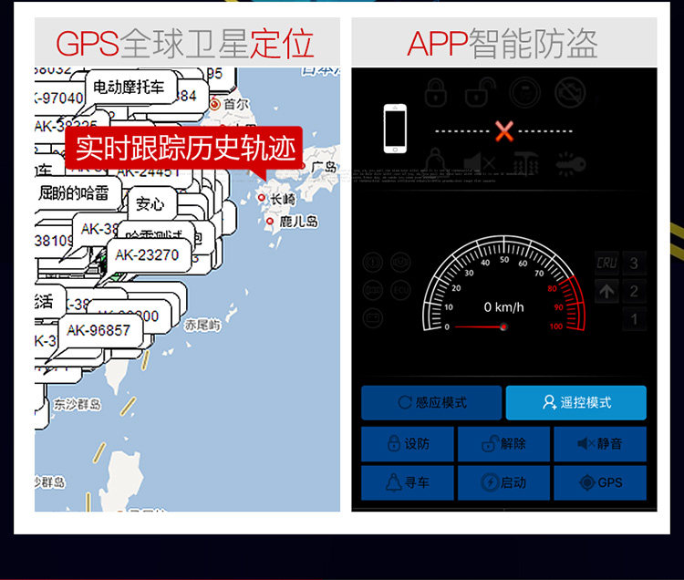Click the APP智能防盗 heading
The height and width of the screenshot is (580, 684).
point(503,43)
